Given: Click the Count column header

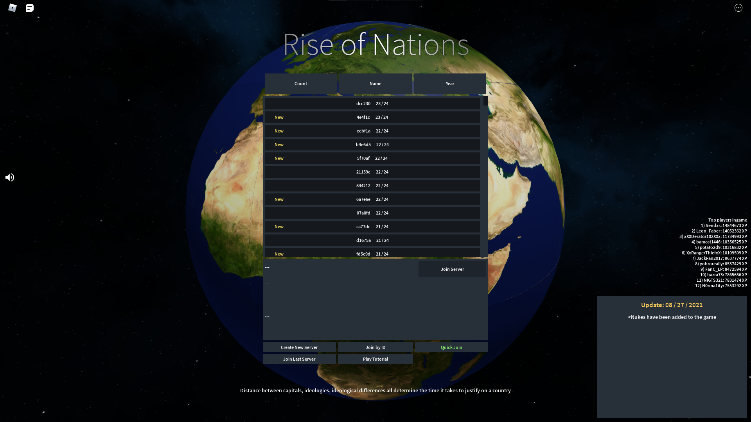Looking at the screenshot, I should coord(301,84).
